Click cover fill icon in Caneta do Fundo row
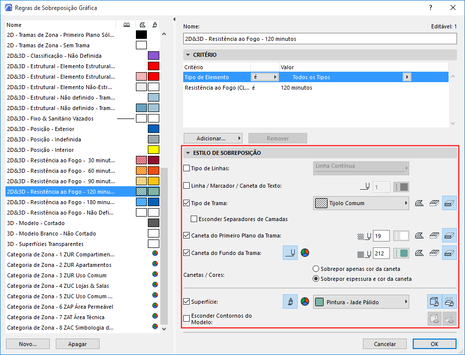This screenshot has height=355, width=465. (x=434, y=253)
